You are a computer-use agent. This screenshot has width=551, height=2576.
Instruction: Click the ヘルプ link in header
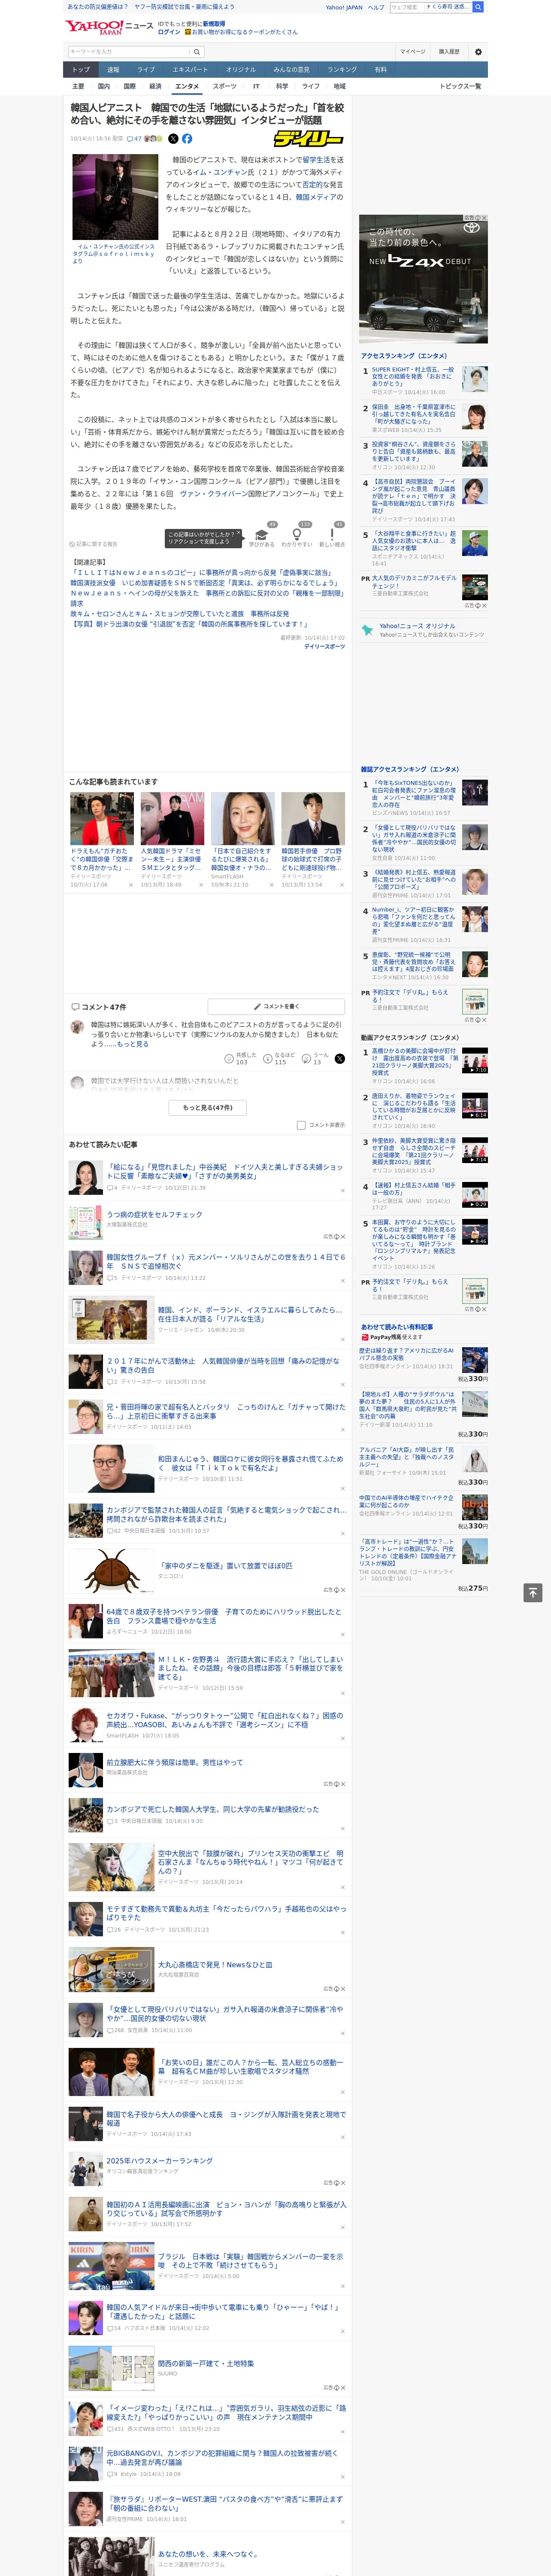coord(375,7)
